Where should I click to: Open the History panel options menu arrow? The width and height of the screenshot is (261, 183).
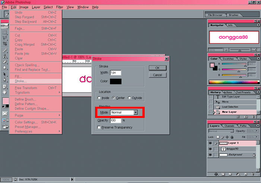pos(258,92)
